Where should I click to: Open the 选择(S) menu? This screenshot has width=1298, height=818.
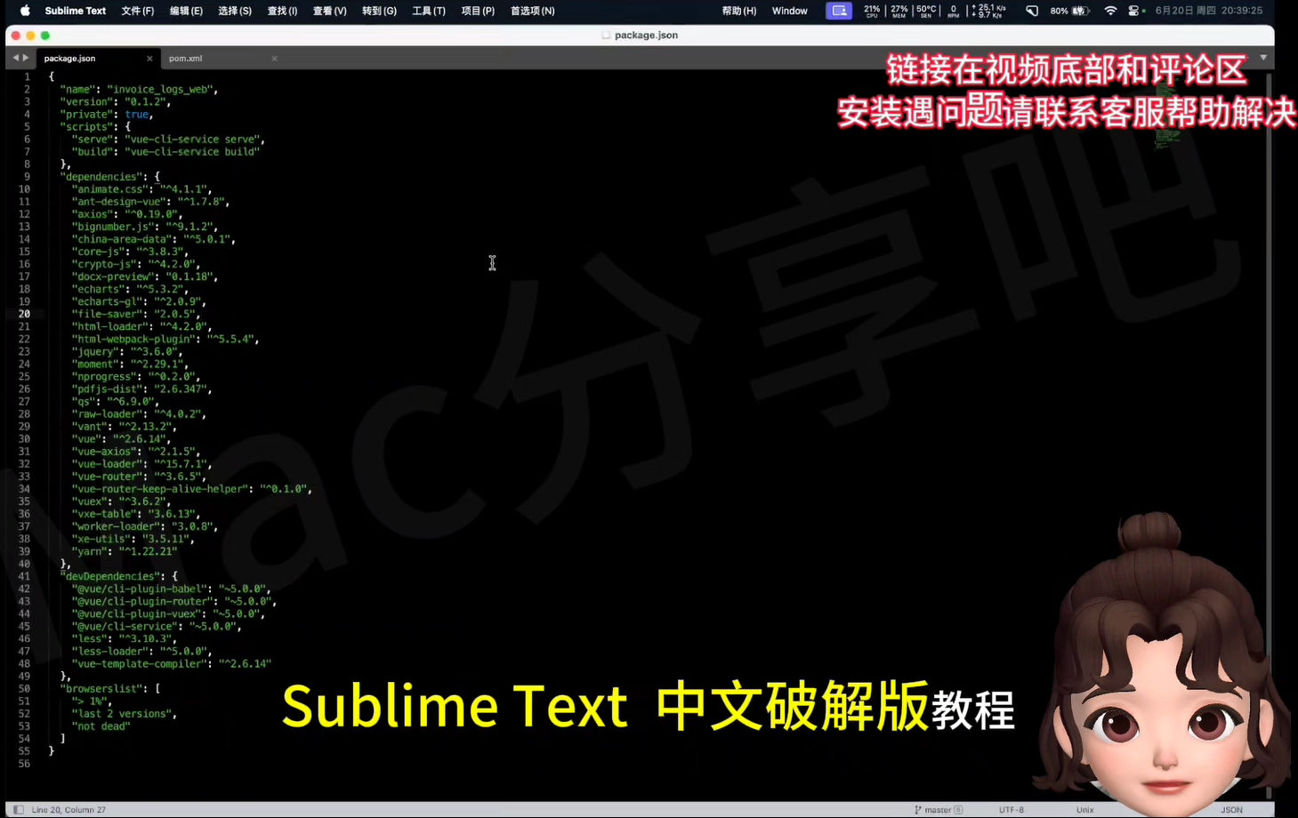pyautogui.click(x=235, y=11)
